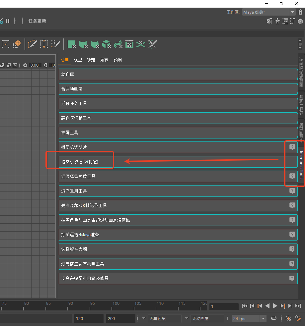Open help for 资产复用工具
The width and height of the screenshot is (305, 326).
(292, 191)
